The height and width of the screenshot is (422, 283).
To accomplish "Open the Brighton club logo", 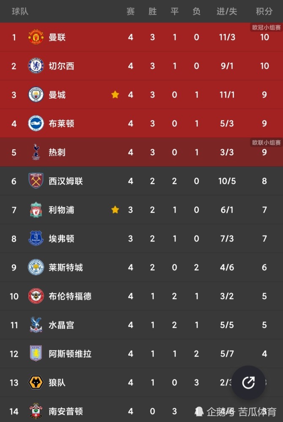I will pos(36,124).
